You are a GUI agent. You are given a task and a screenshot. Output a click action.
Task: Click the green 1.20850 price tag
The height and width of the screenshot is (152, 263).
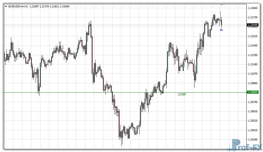[253, 92]
